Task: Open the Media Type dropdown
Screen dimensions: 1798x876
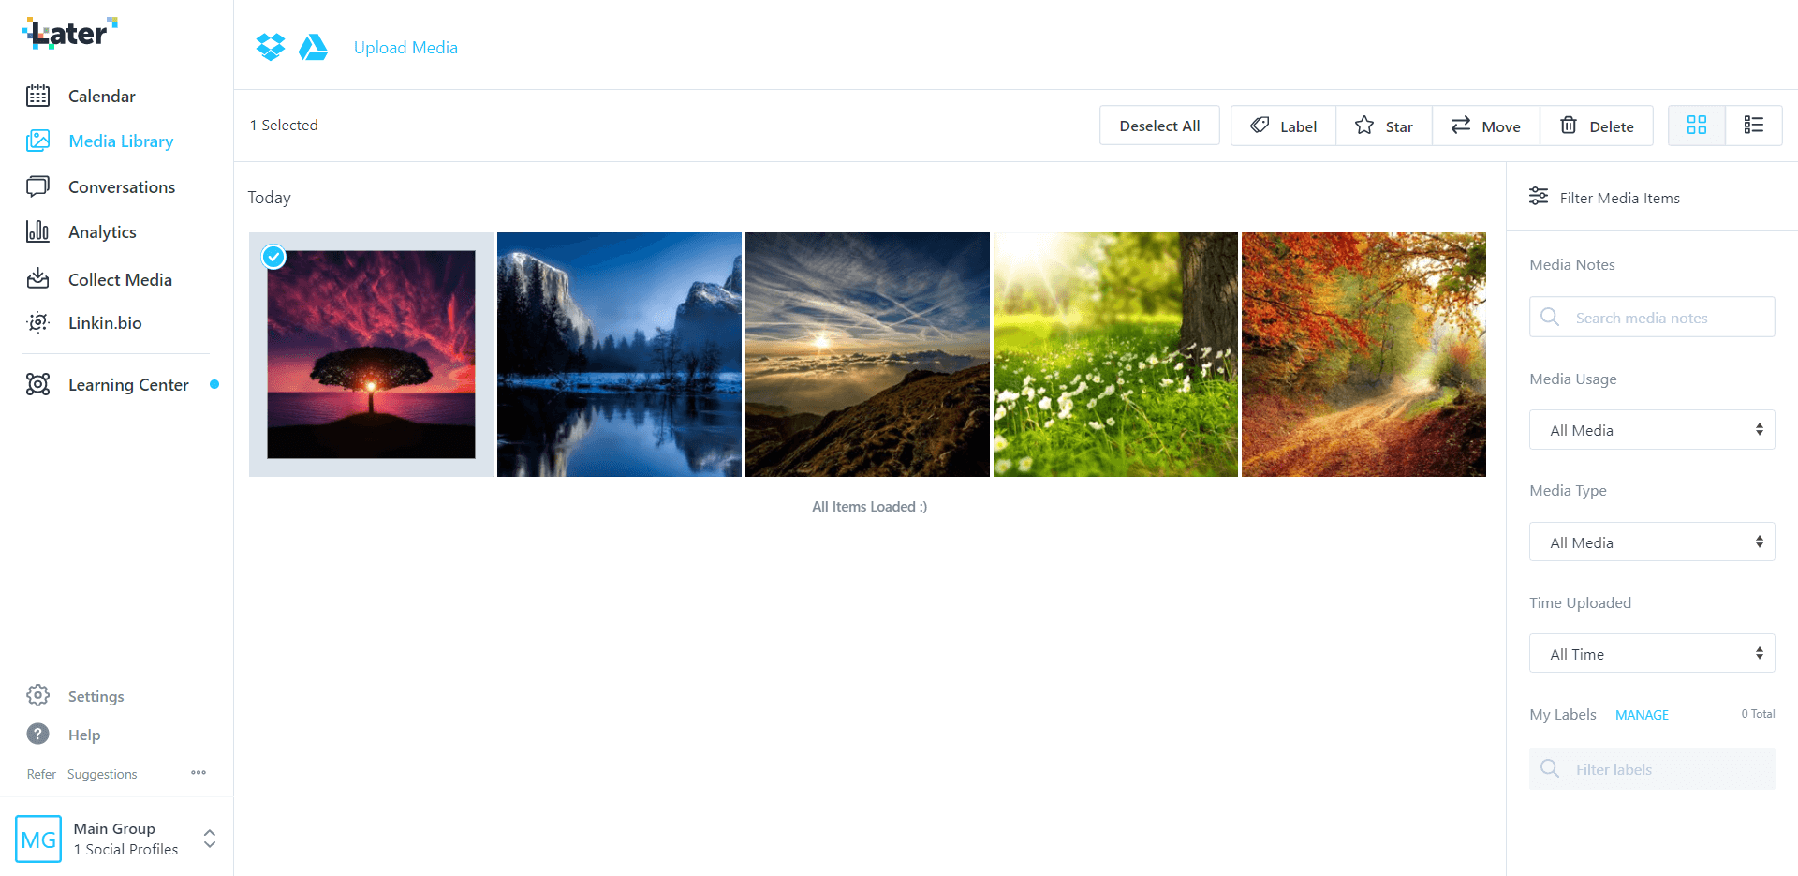Action: [x=1652, y=542]
